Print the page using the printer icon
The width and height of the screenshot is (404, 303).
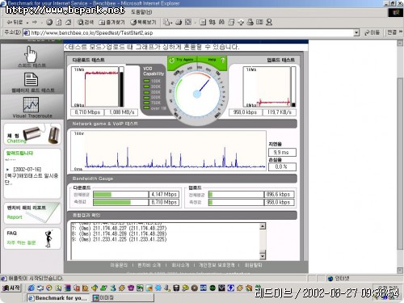point(179,23)
